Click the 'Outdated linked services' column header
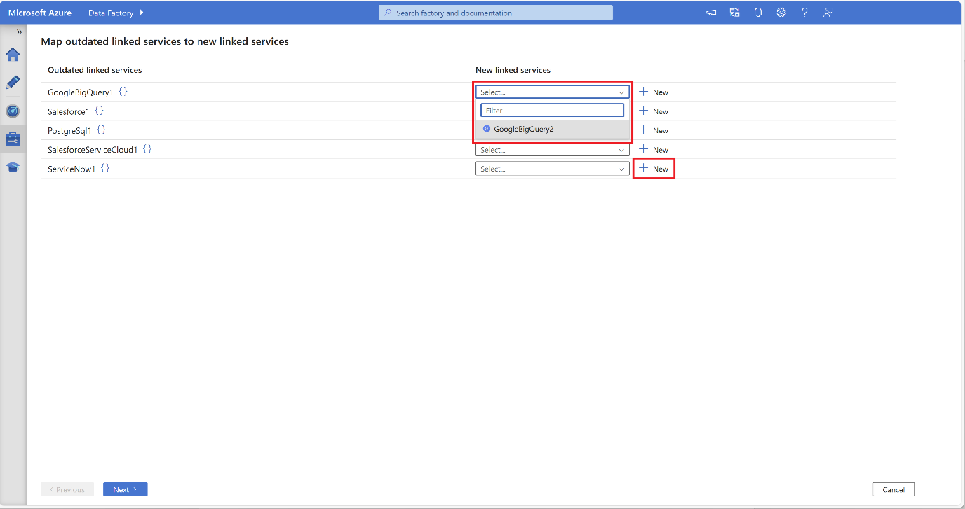 coord(95,70)
